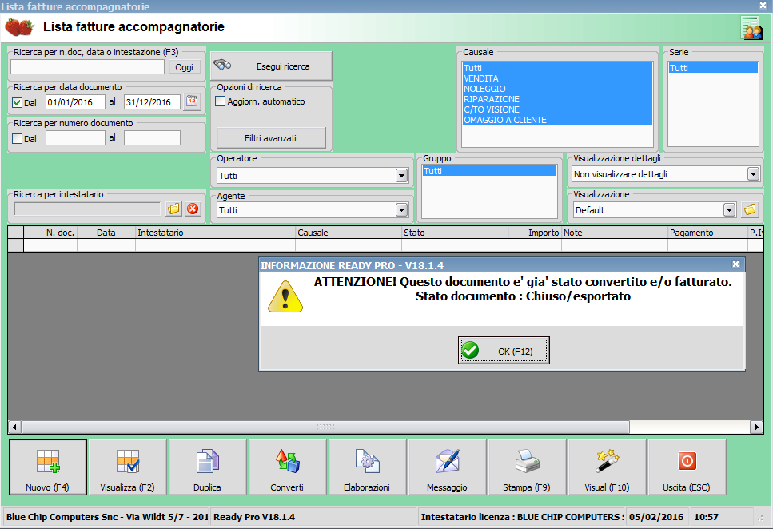773x529 pixels.
Task: Click Data column header
Action: coord(106,233)
